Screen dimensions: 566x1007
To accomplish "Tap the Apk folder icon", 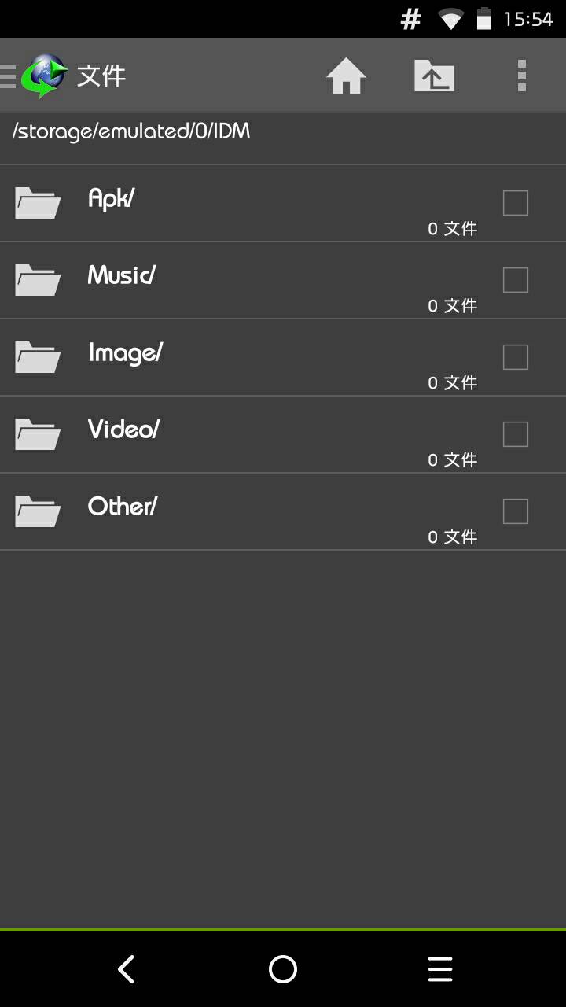I will pyautogui.click(x=38, y=203).
